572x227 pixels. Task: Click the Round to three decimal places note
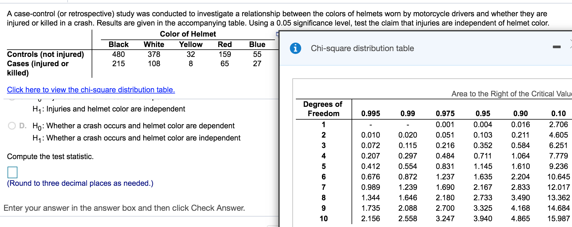[80, 183]
